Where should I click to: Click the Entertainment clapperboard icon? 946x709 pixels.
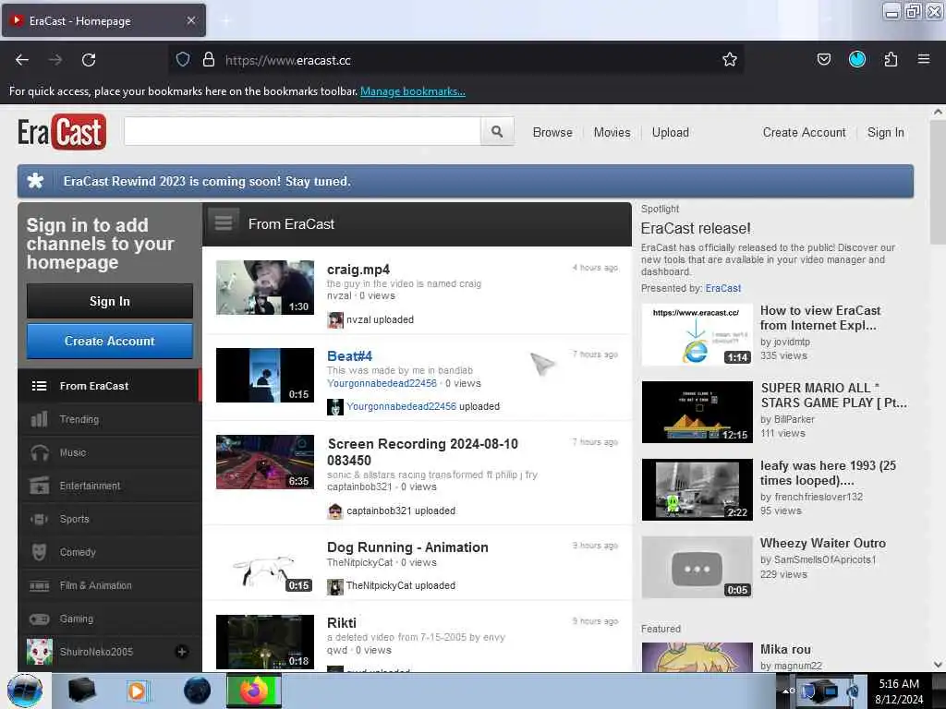coord(39,486)
